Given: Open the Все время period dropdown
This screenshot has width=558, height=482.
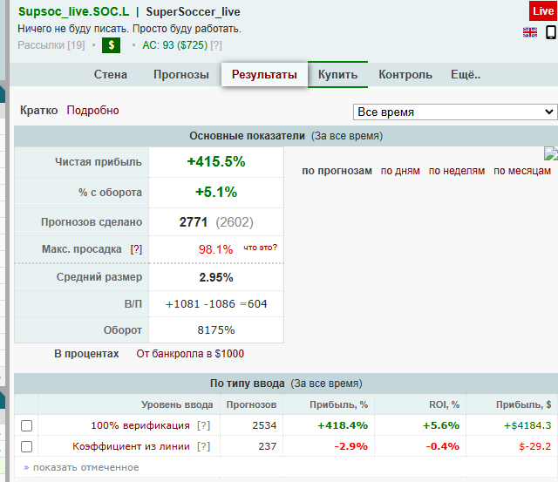Looking at the screenshot, I should click(455, 112).
